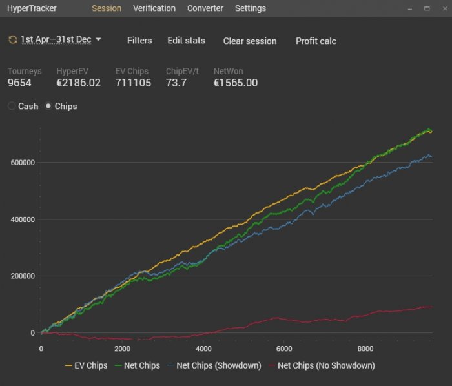This screenshot has width=452, height=386.
Task: Open the Profit calc tool
Action: pos(316,41)
